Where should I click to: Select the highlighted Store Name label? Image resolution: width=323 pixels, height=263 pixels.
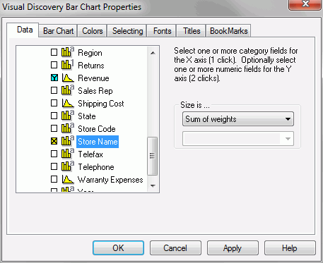pos(98,142)
